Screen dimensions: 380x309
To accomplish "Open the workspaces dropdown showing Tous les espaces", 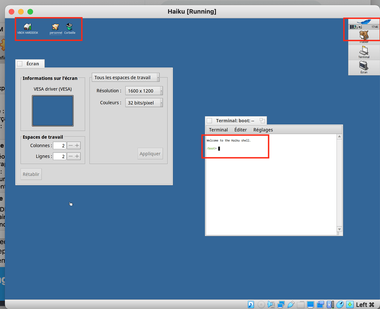I will 125,77.
